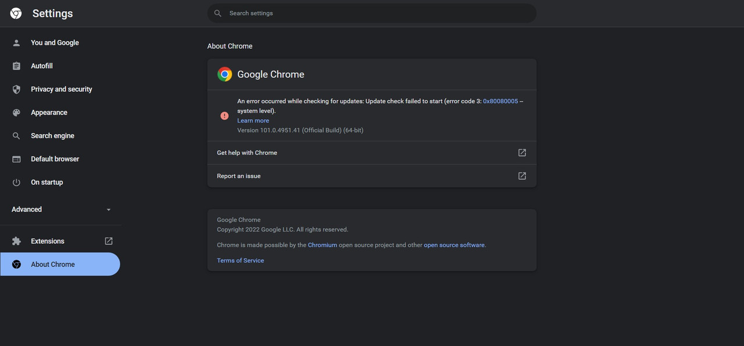Click the colorful Google Chrome logo in card
The width and height of the screenshot is (744, 346).
(225, 74)
